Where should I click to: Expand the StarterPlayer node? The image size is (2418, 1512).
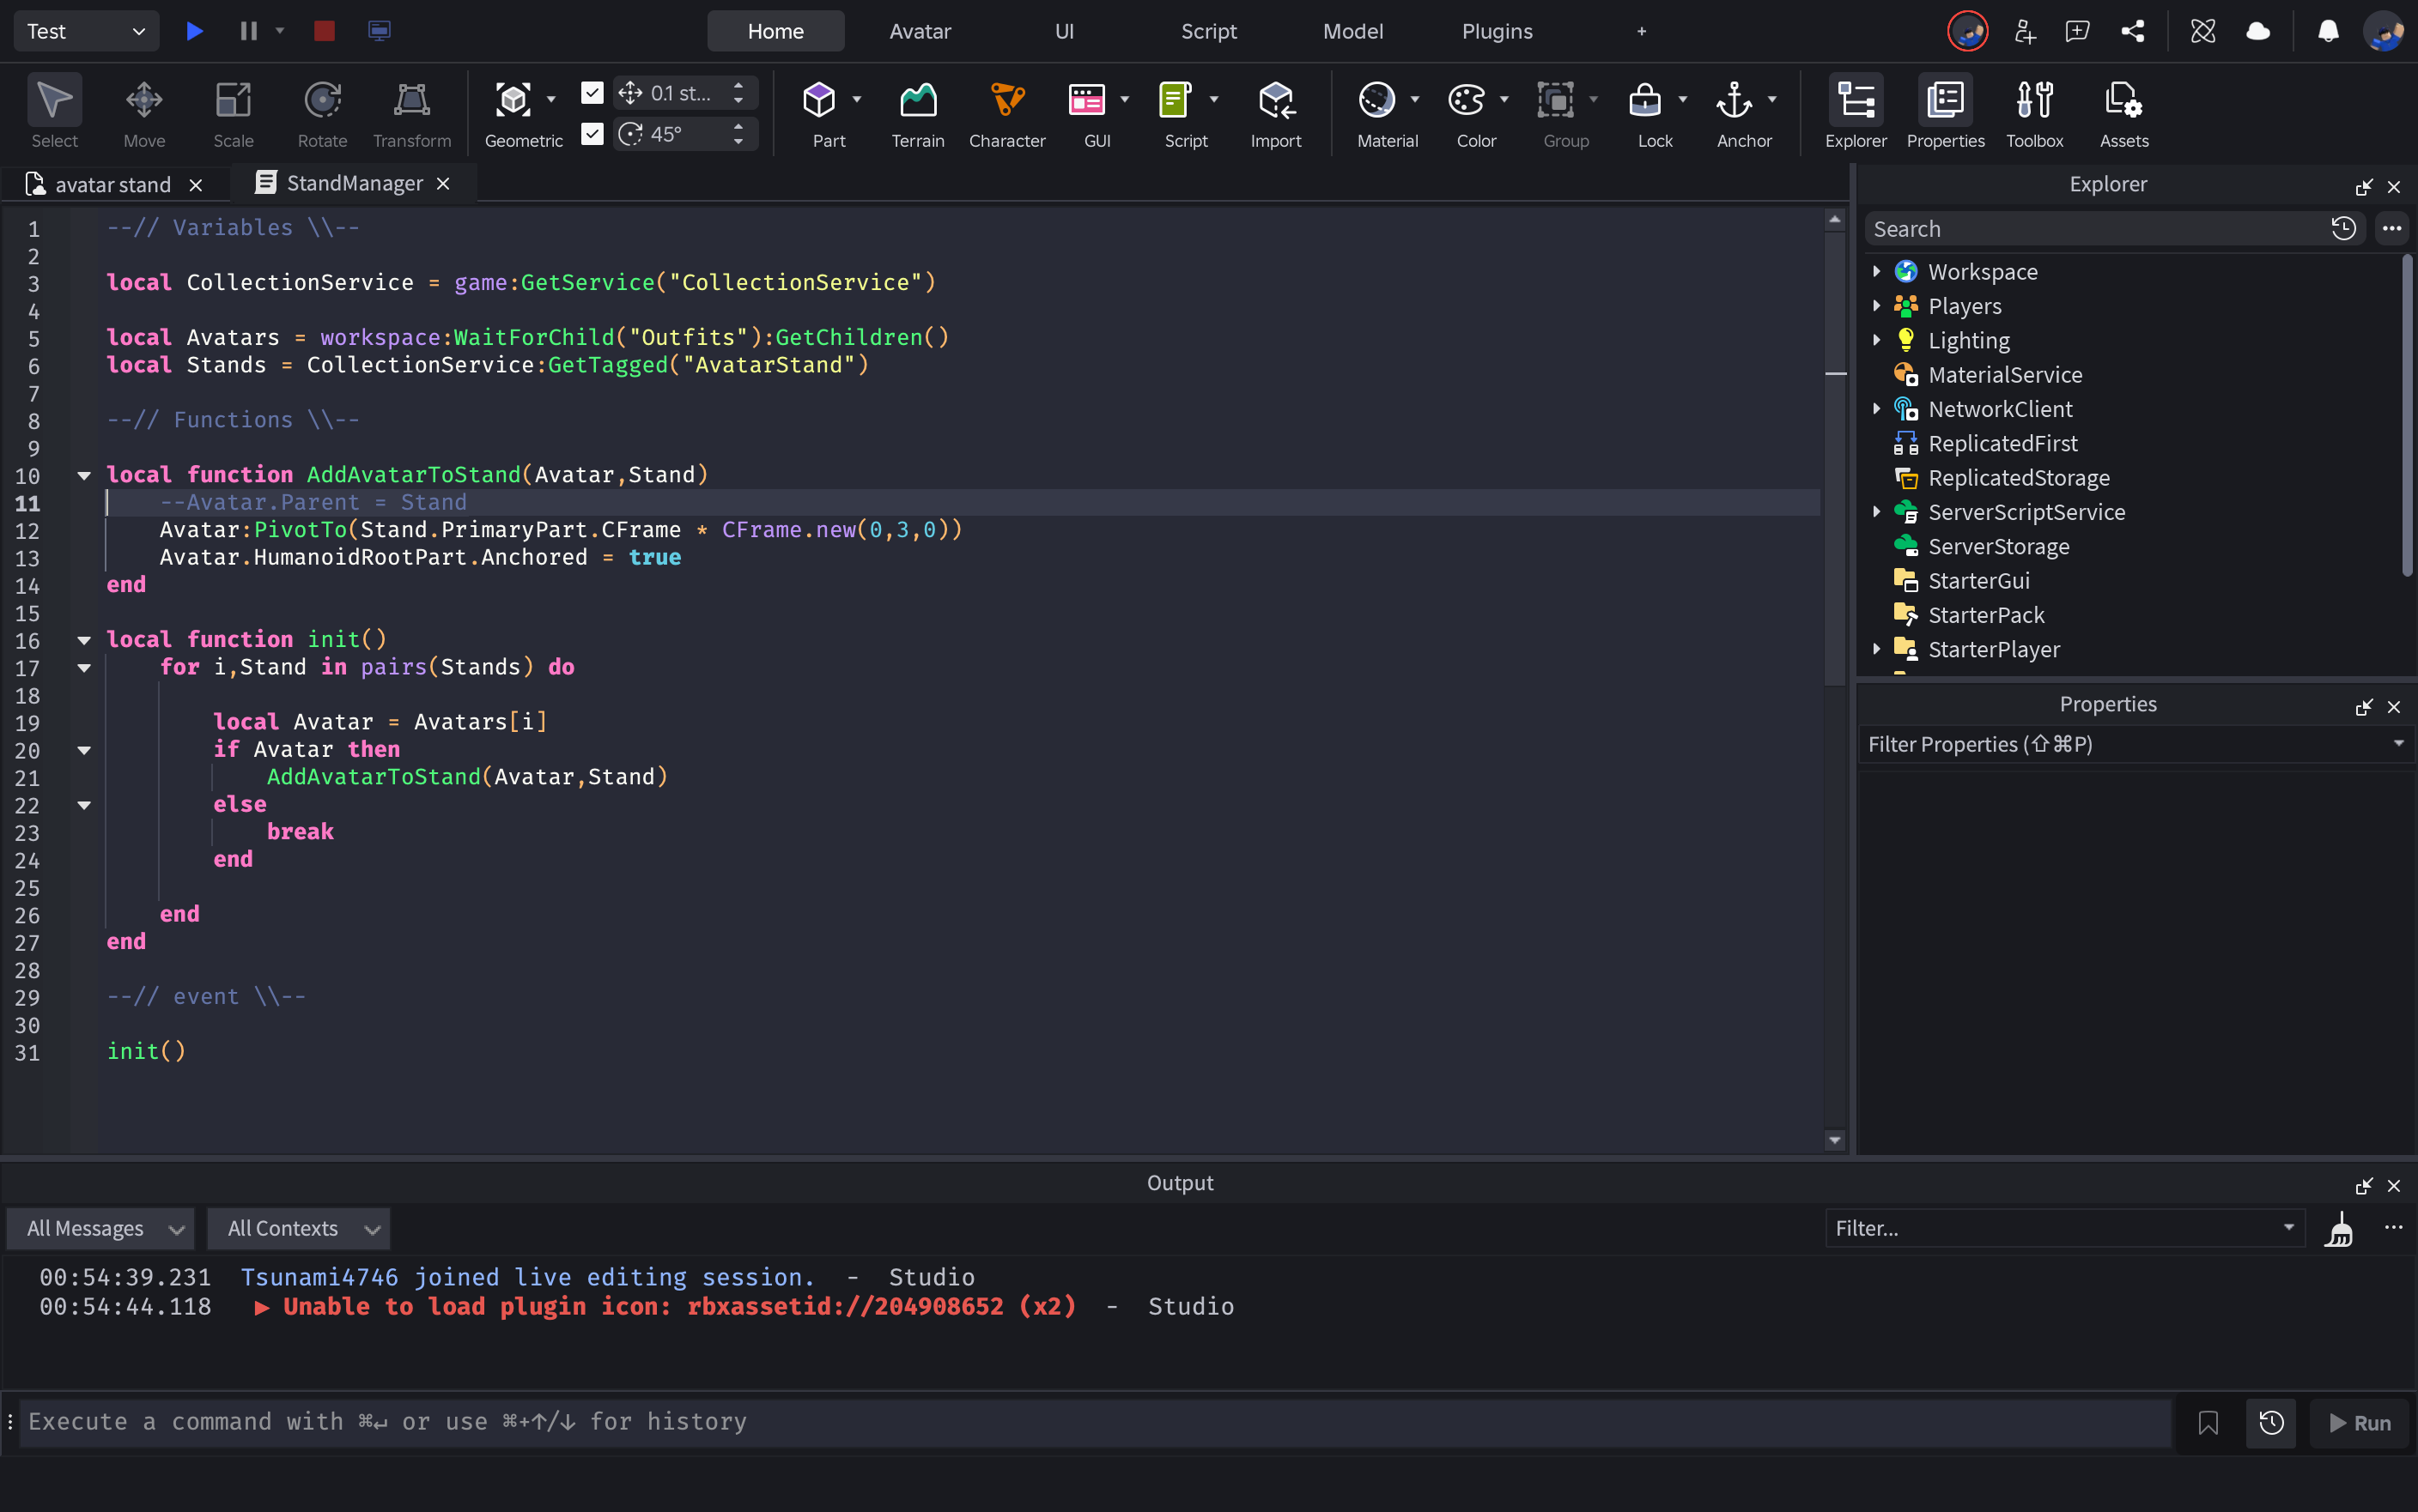click(x=1877, y=649)
